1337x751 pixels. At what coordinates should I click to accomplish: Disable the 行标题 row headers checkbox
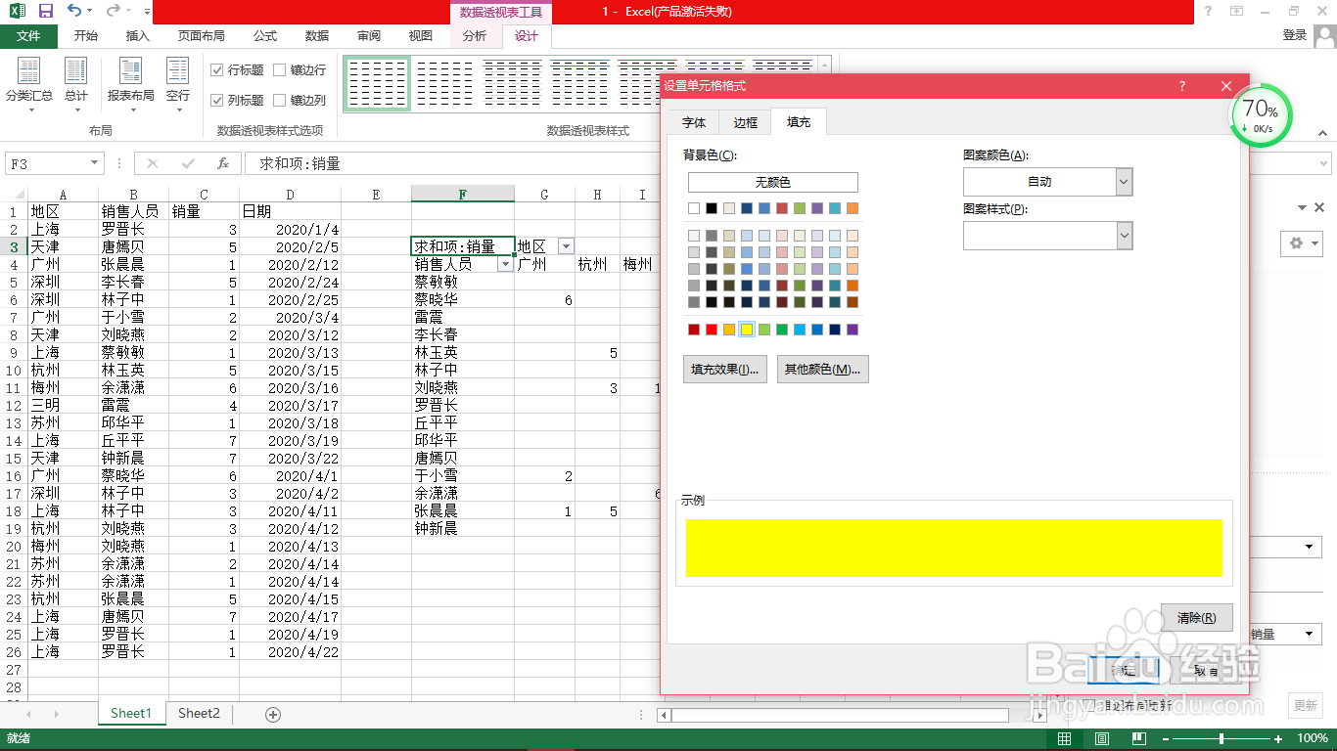tap(216, 69)
